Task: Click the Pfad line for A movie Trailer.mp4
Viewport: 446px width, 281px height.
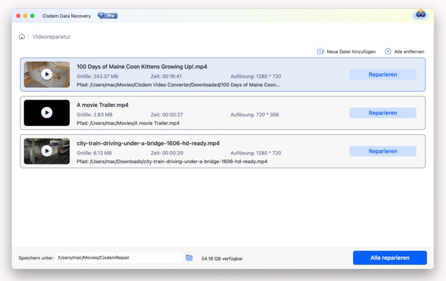Action: tap(128, 123)
